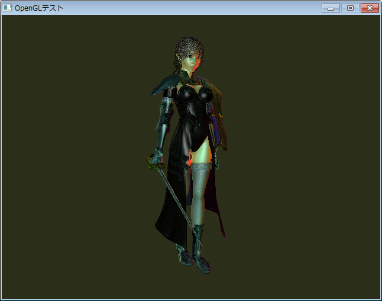Click the character's face
This screenshot has height=301, width=382.
pos(192,60)
